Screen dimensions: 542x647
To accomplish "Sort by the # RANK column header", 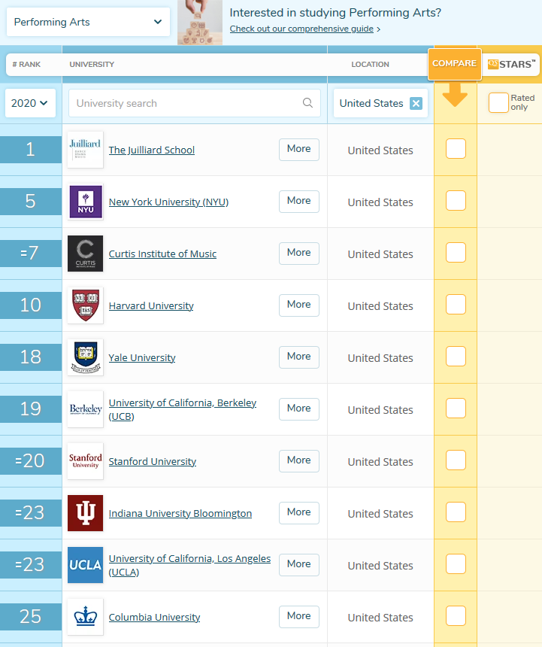I will point(26,65).
